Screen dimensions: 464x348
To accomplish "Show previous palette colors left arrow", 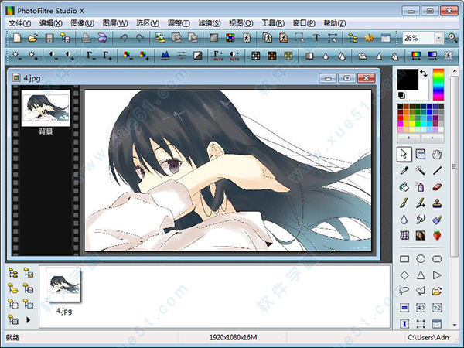I will [409, 138].
